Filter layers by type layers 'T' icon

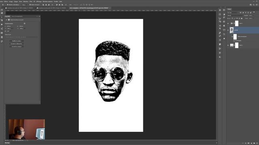click(246, 12)
